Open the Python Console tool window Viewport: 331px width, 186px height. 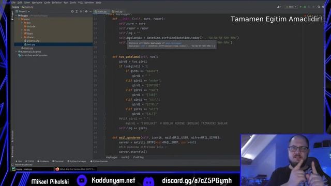pos(99,161)
